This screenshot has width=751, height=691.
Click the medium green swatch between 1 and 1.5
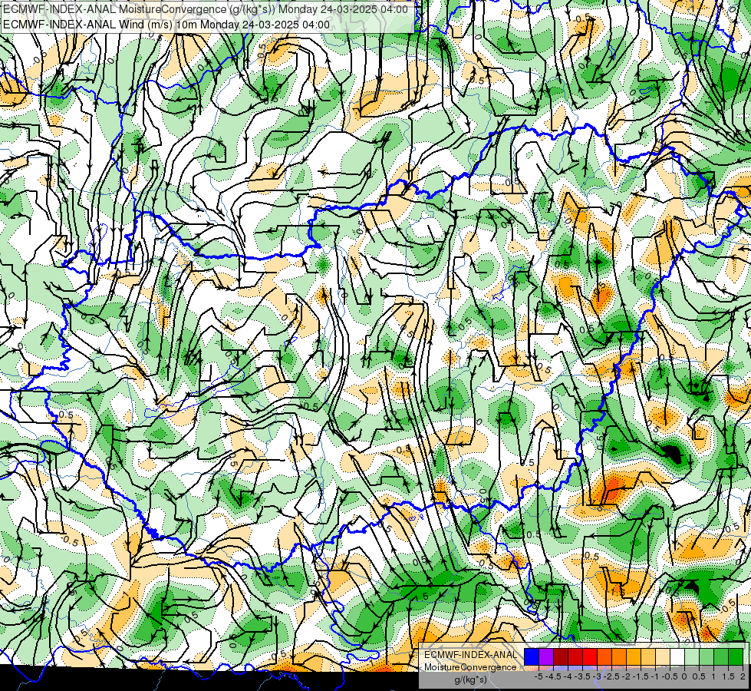tap(721, 656)
